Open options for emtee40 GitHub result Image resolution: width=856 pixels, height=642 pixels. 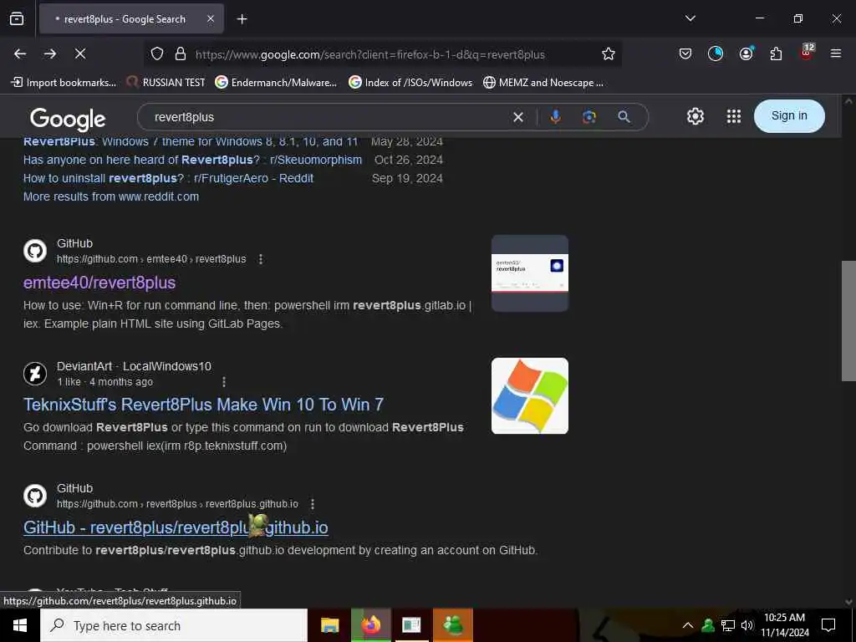coord(261,259)
